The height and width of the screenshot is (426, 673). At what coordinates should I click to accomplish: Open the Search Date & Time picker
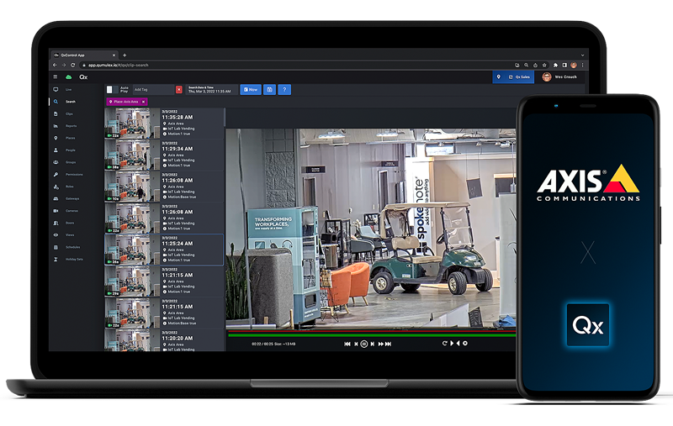pyautogui.click(x=210, y=89)
